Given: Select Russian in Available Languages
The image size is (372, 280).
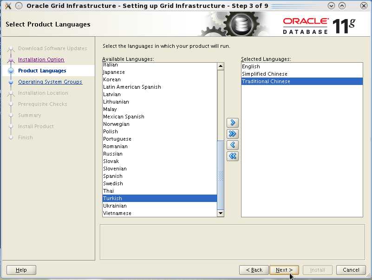Looking at the screenshot, I should (160, 154).
